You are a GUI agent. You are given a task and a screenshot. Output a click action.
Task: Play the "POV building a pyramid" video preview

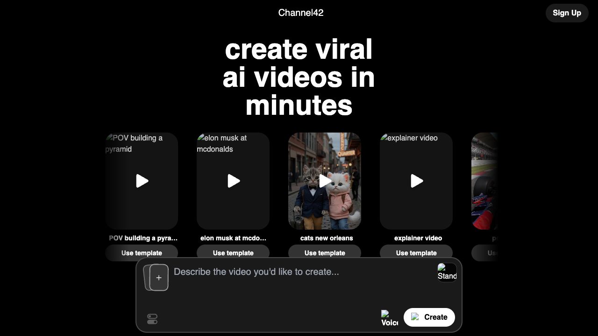click(x=142, y=181)
